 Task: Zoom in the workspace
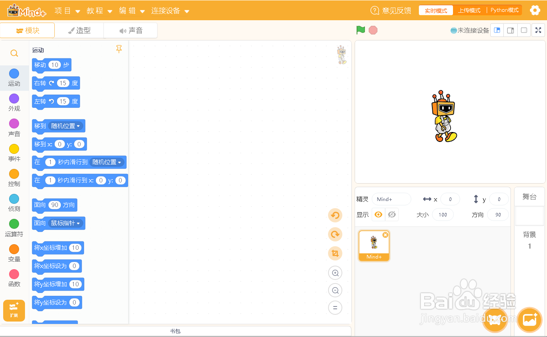[335, 273]
